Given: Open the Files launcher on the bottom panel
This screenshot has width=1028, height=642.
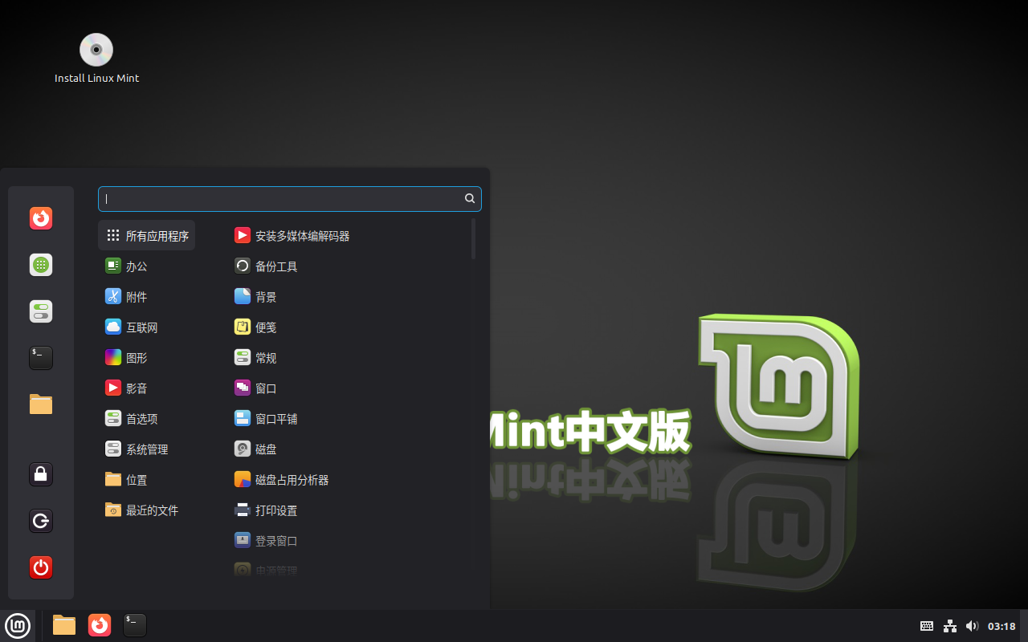Looking at the screenshot, I should pos(64,625).
